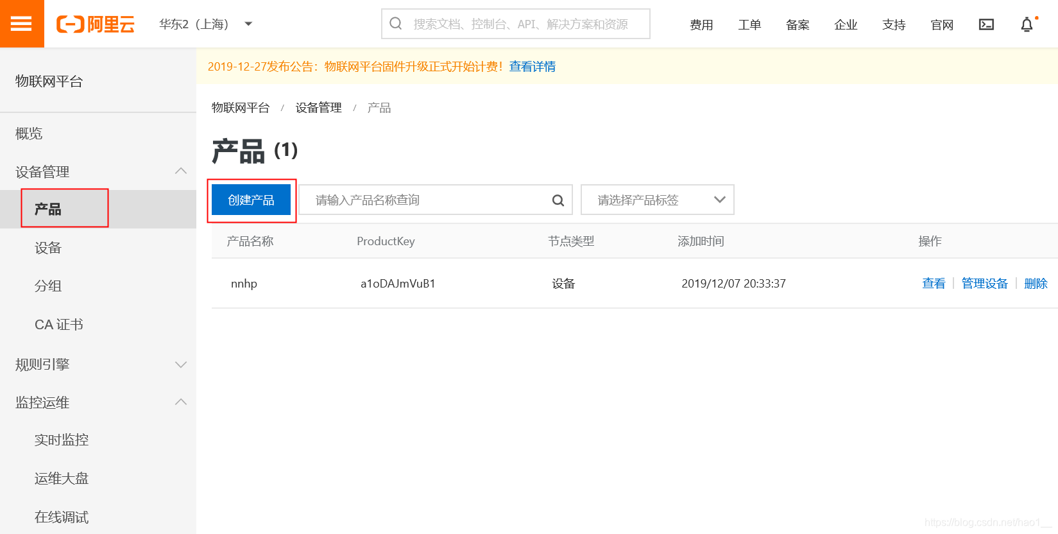
Task: Click the top search bar magnifier icon
Action: [x=396, y=24]
